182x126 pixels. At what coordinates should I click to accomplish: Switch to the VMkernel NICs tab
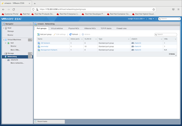coord(90,29)
